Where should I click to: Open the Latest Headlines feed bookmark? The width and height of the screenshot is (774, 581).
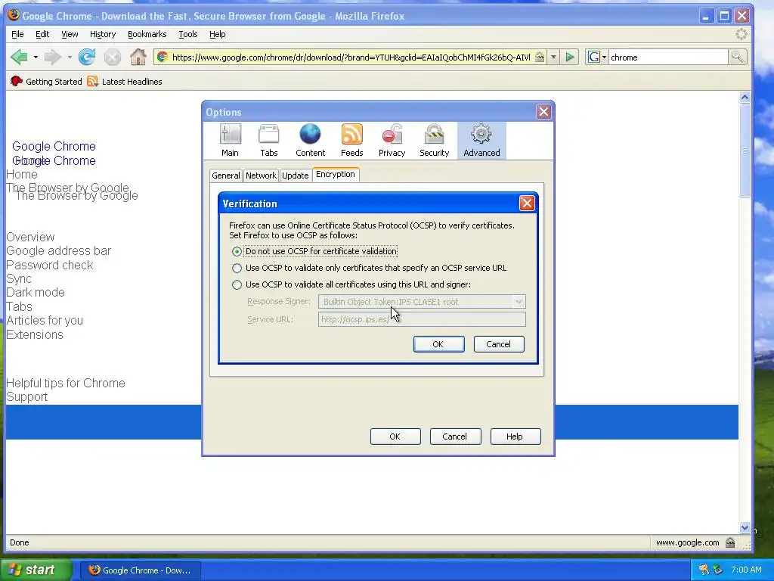[x=125, y=82]
